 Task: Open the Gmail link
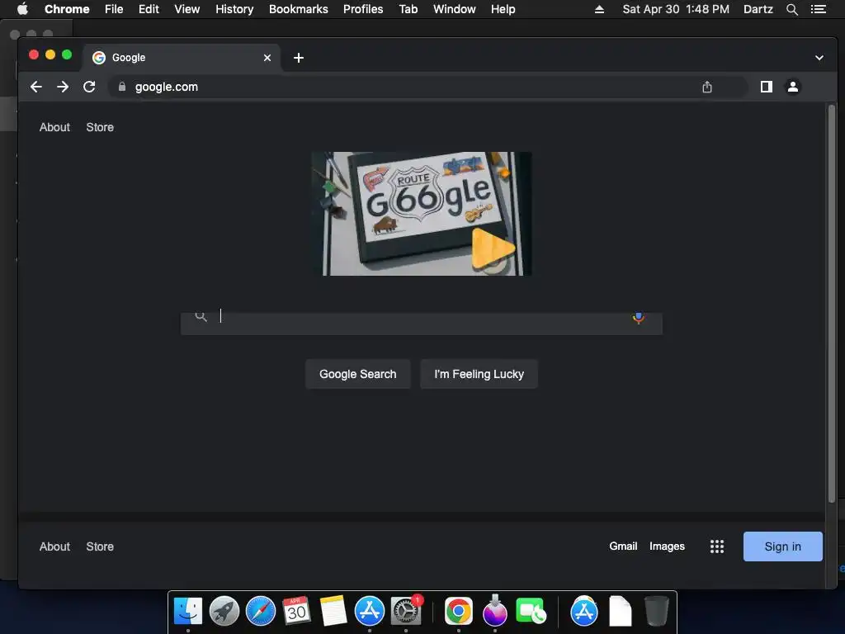623,546
